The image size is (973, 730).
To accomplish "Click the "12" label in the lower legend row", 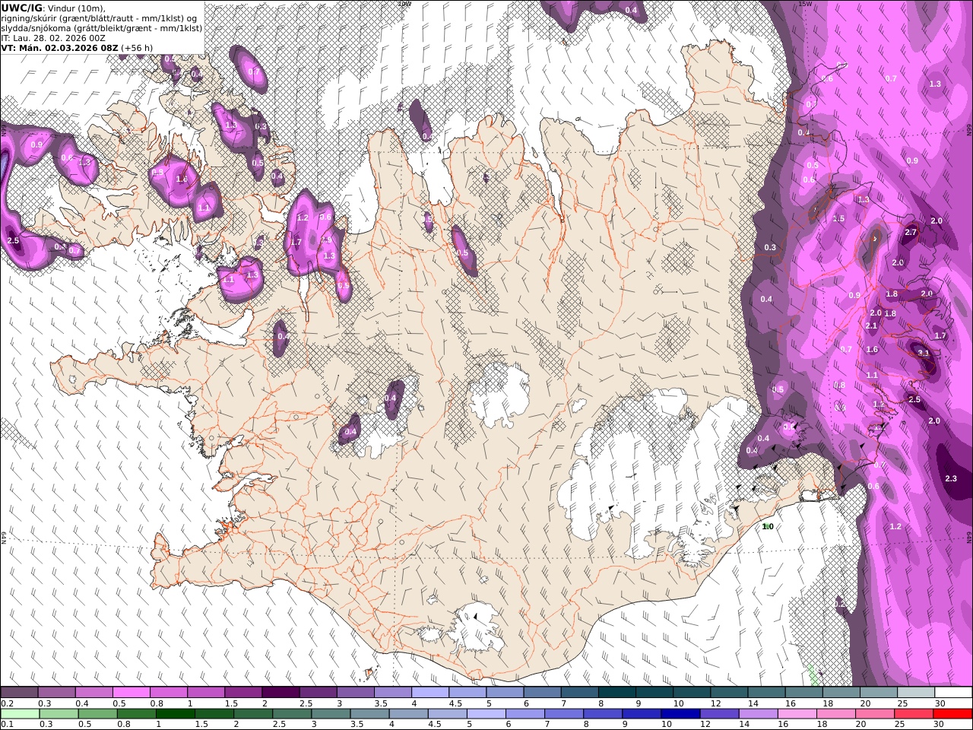I will tap(705, 725).
